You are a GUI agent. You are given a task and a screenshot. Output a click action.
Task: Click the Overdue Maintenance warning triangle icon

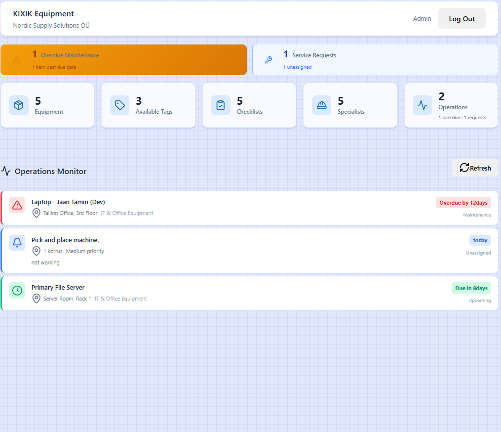(17, 59)
